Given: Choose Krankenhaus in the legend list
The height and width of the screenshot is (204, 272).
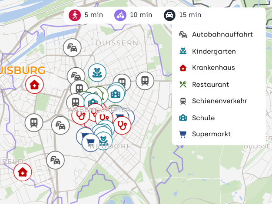Looking at the screenshot, I should pos(207,68).
